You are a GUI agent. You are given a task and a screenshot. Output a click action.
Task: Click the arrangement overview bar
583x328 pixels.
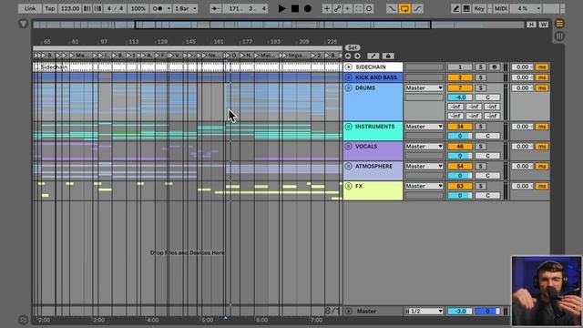(279, 25)
